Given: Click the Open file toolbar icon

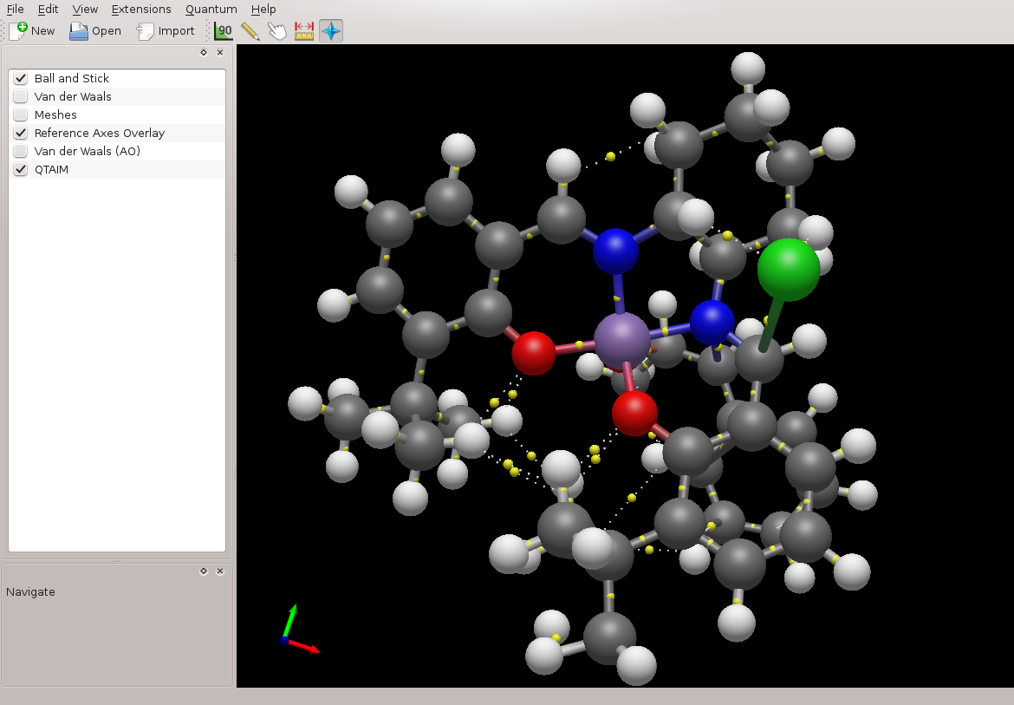Looking at the screenshot, I should coord(79,31).
